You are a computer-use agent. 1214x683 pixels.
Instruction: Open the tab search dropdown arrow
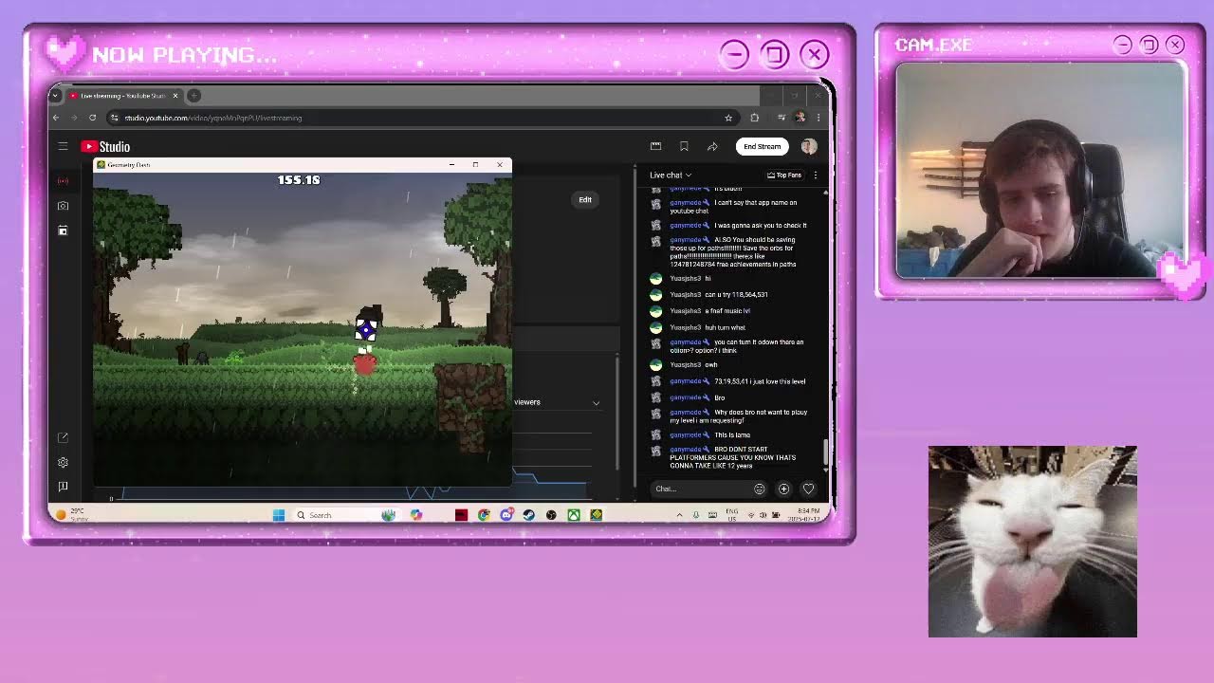(x=55, y=95)
